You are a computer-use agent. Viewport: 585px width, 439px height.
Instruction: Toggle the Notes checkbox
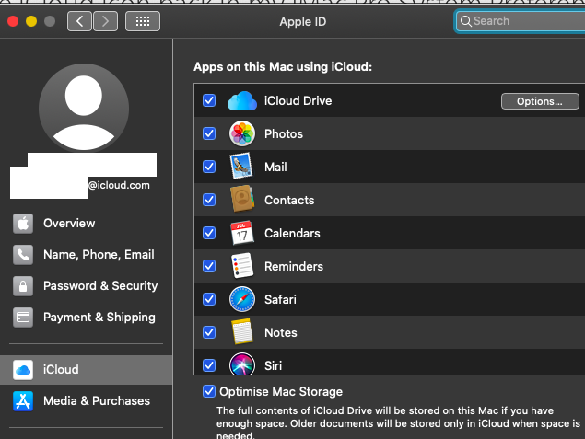tap(209, 332)
